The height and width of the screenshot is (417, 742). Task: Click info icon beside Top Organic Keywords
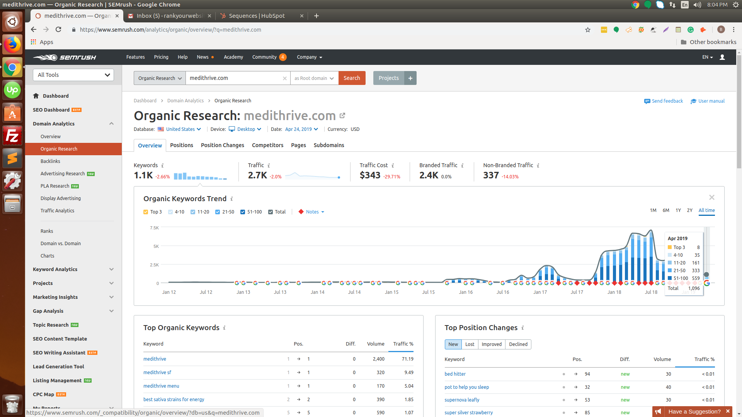pos(224,328)
